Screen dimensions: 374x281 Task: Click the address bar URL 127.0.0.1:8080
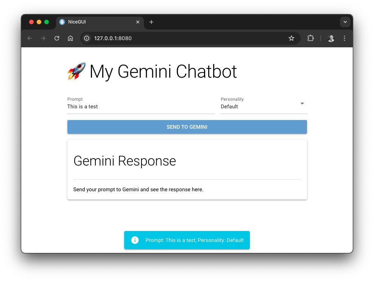pos(113,38)
